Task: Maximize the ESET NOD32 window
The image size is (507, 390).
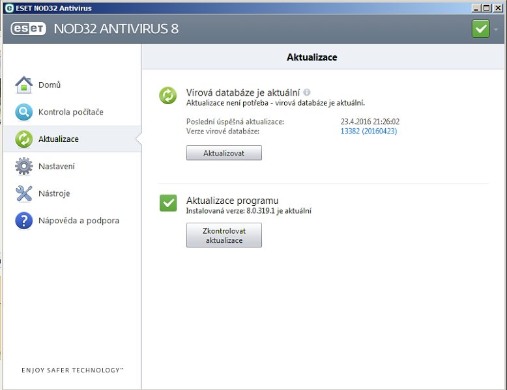Action: point(486,8)
